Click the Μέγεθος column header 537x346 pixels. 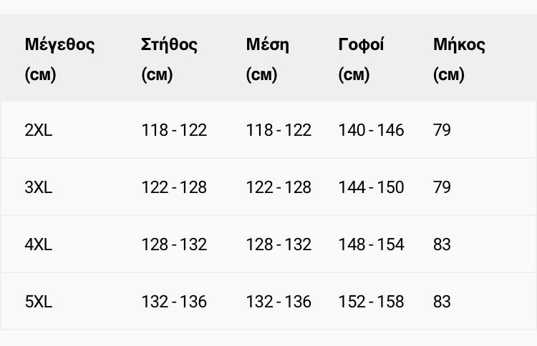click(59, 59)
